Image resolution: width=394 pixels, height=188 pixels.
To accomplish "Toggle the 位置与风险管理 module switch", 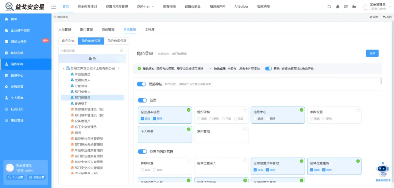I will point(143,151).
